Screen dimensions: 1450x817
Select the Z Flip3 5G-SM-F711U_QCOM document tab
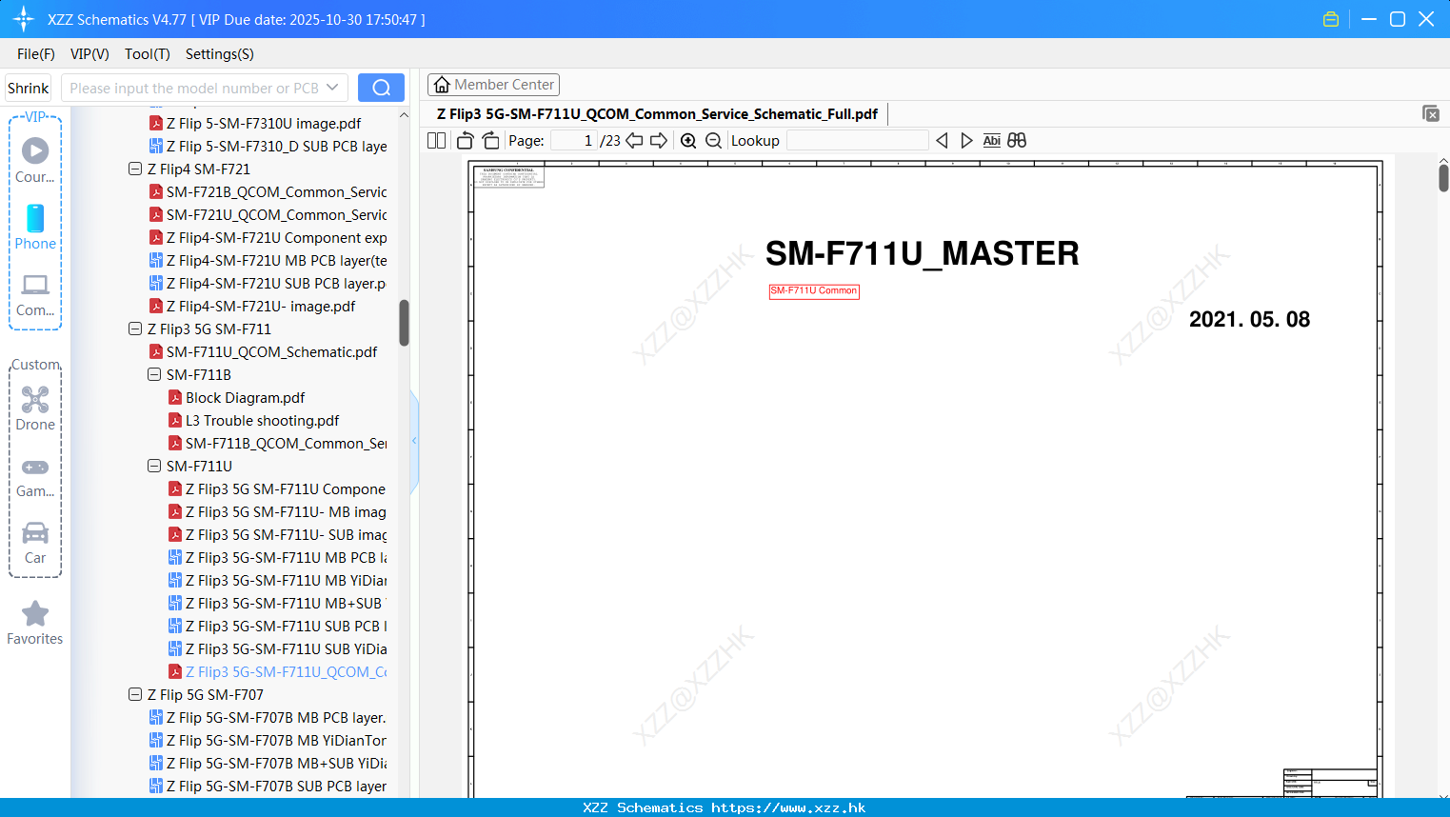point(657,113)
